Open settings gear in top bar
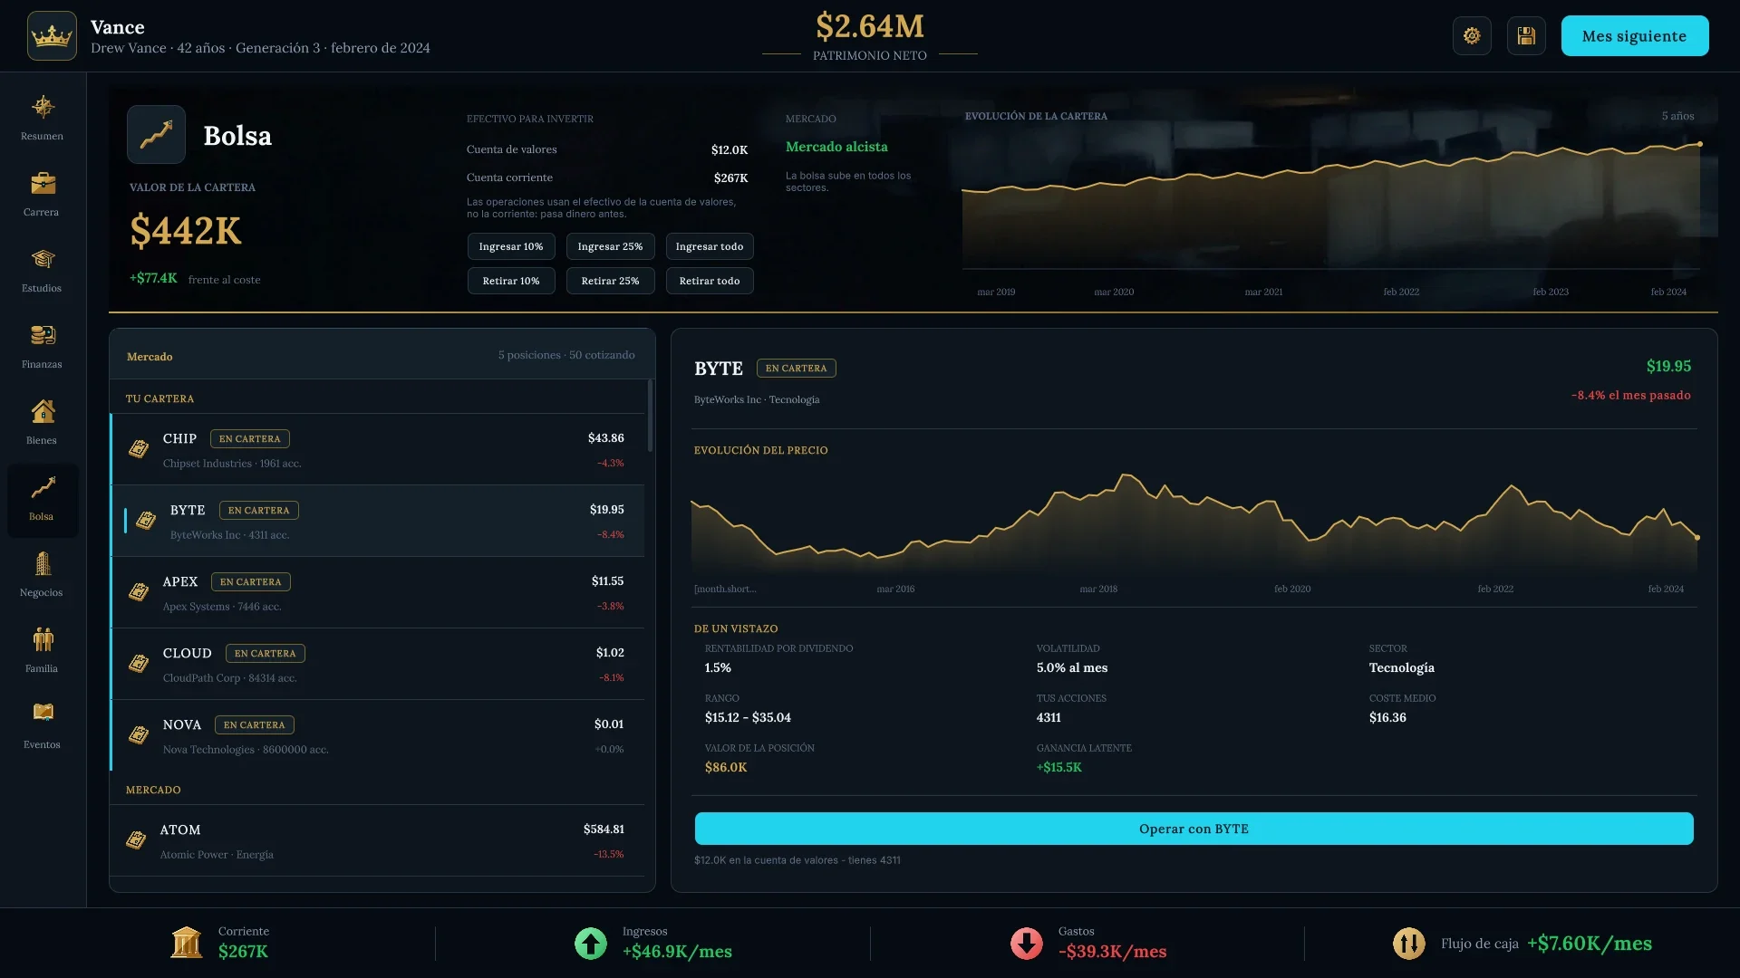Image resolution: width=1740 pixels, height=978 pixels. point(1472,36)
